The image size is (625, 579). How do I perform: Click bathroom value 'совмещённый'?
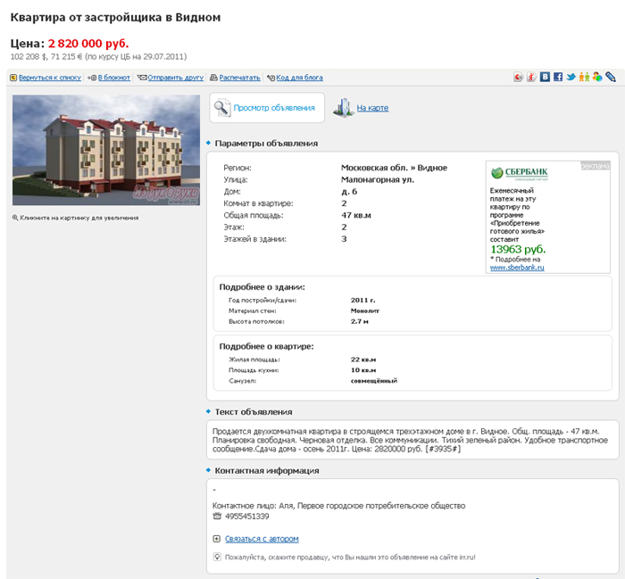374,381
